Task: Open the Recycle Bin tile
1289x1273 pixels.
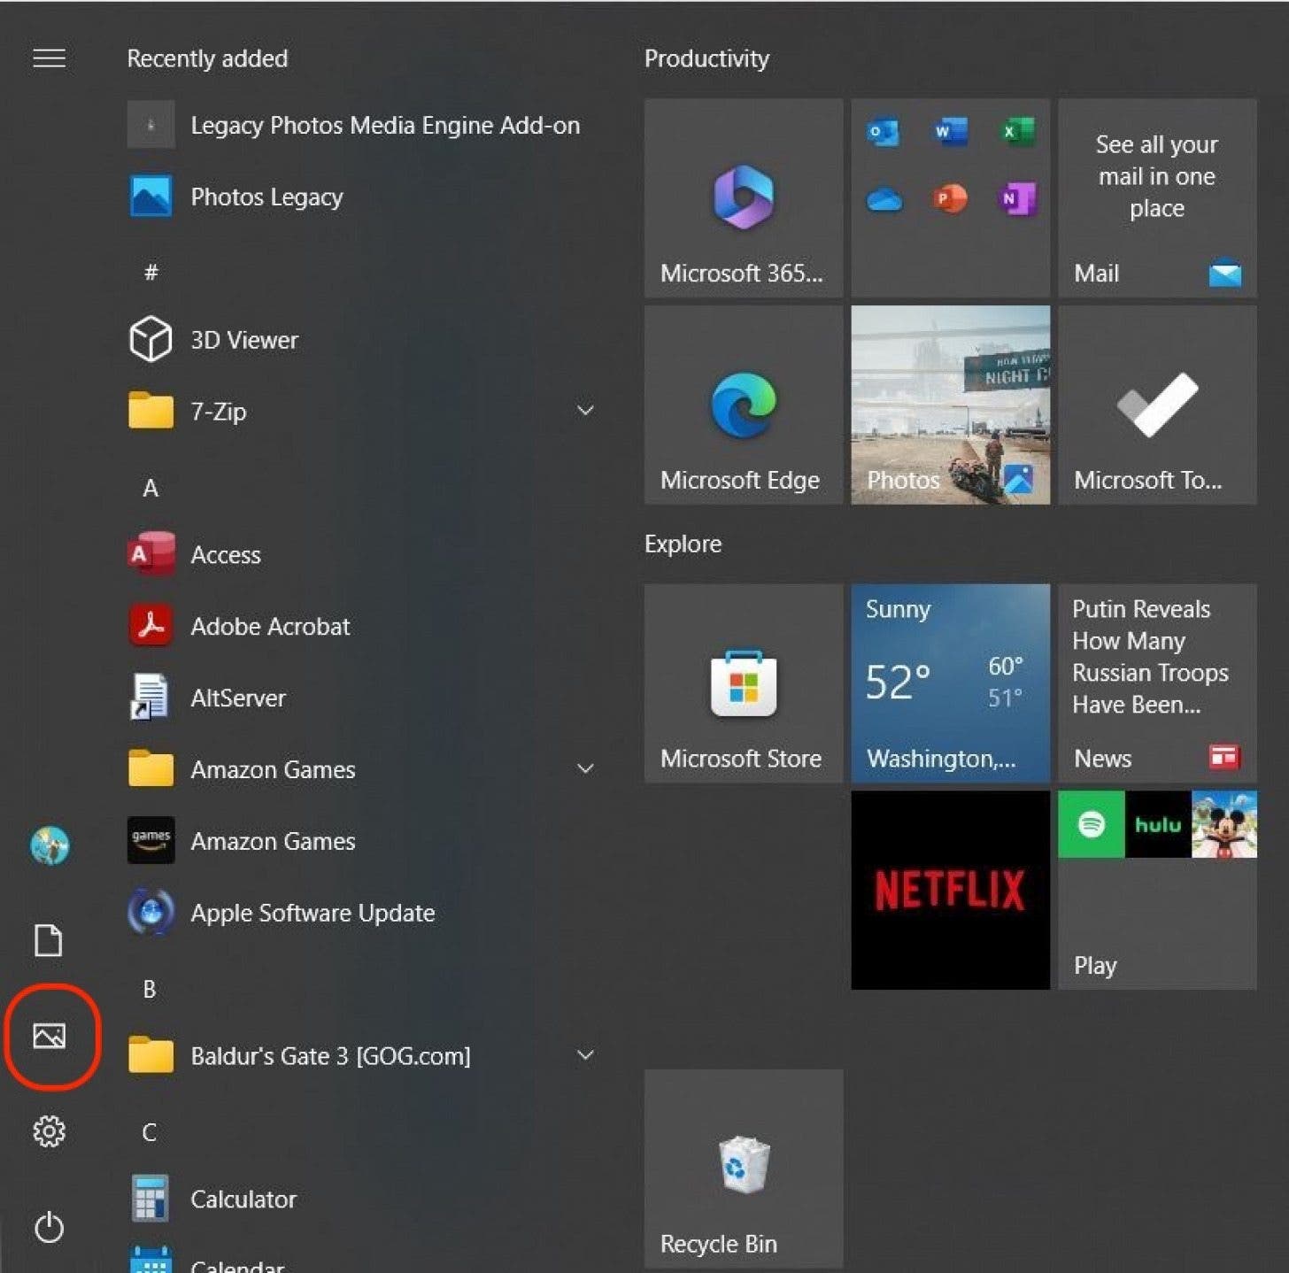Action: coord(743,1168)
